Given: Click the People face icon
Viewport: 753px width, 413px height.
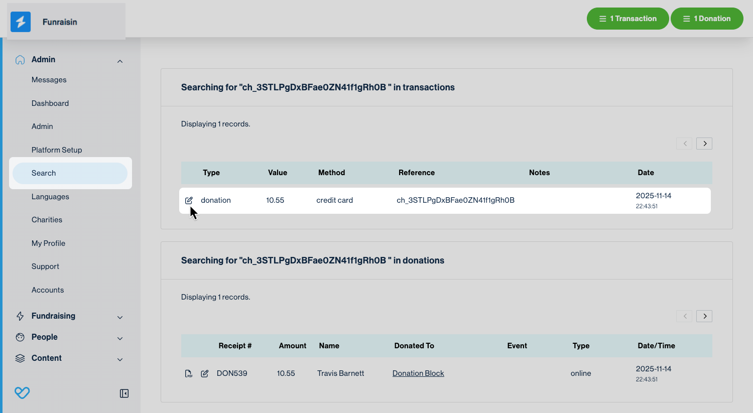Looking at the screenshot, I should [20, 337].
